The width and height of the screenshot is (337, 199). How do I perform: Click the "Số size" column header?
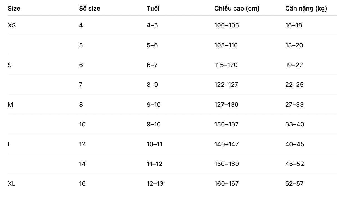(x=90, y=9)
